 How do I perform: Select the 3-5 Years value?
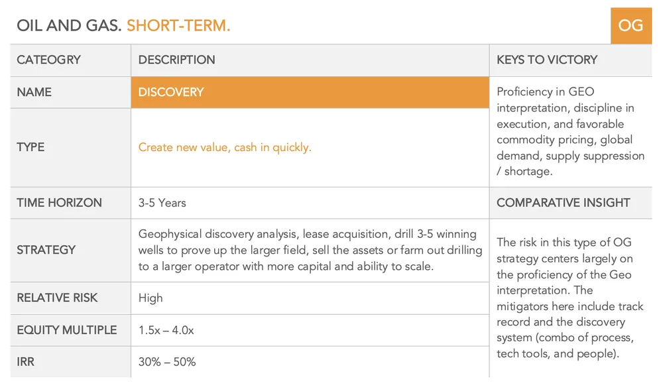click(x=162, y=203)
